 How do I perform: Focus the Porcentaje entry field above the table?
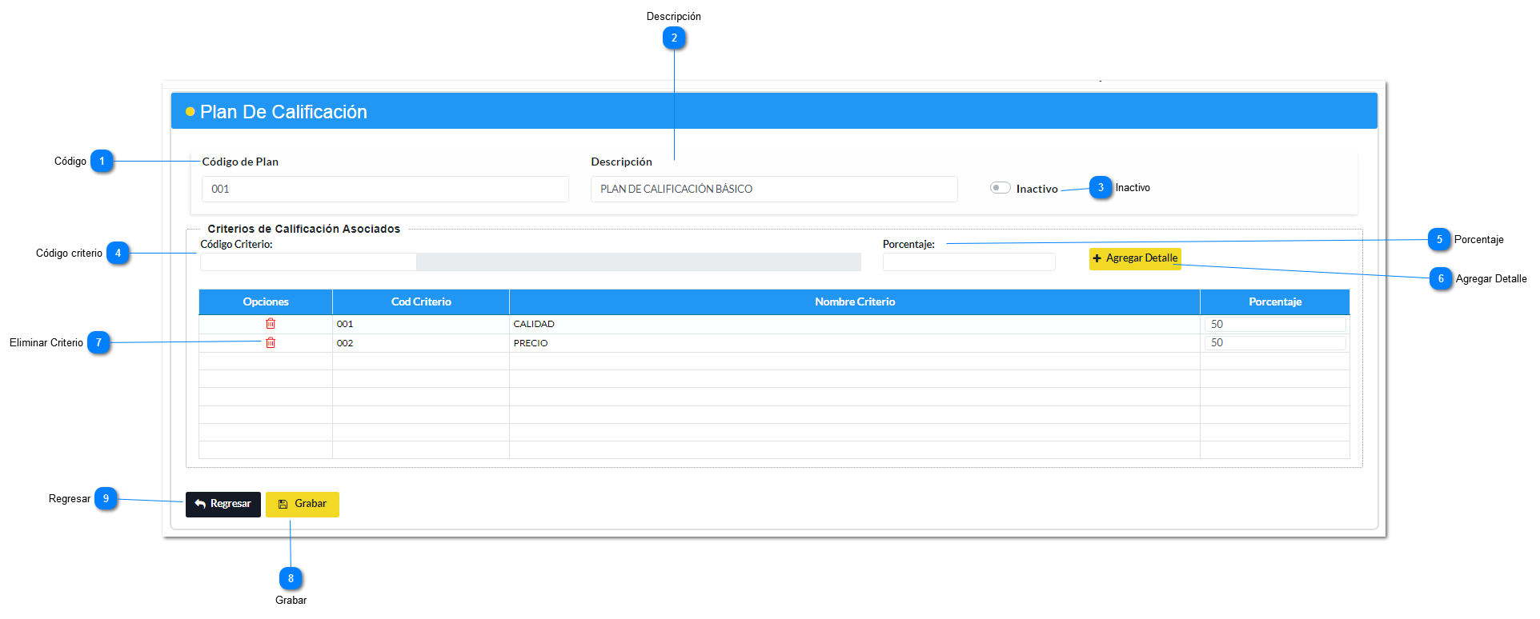[969, 262]
